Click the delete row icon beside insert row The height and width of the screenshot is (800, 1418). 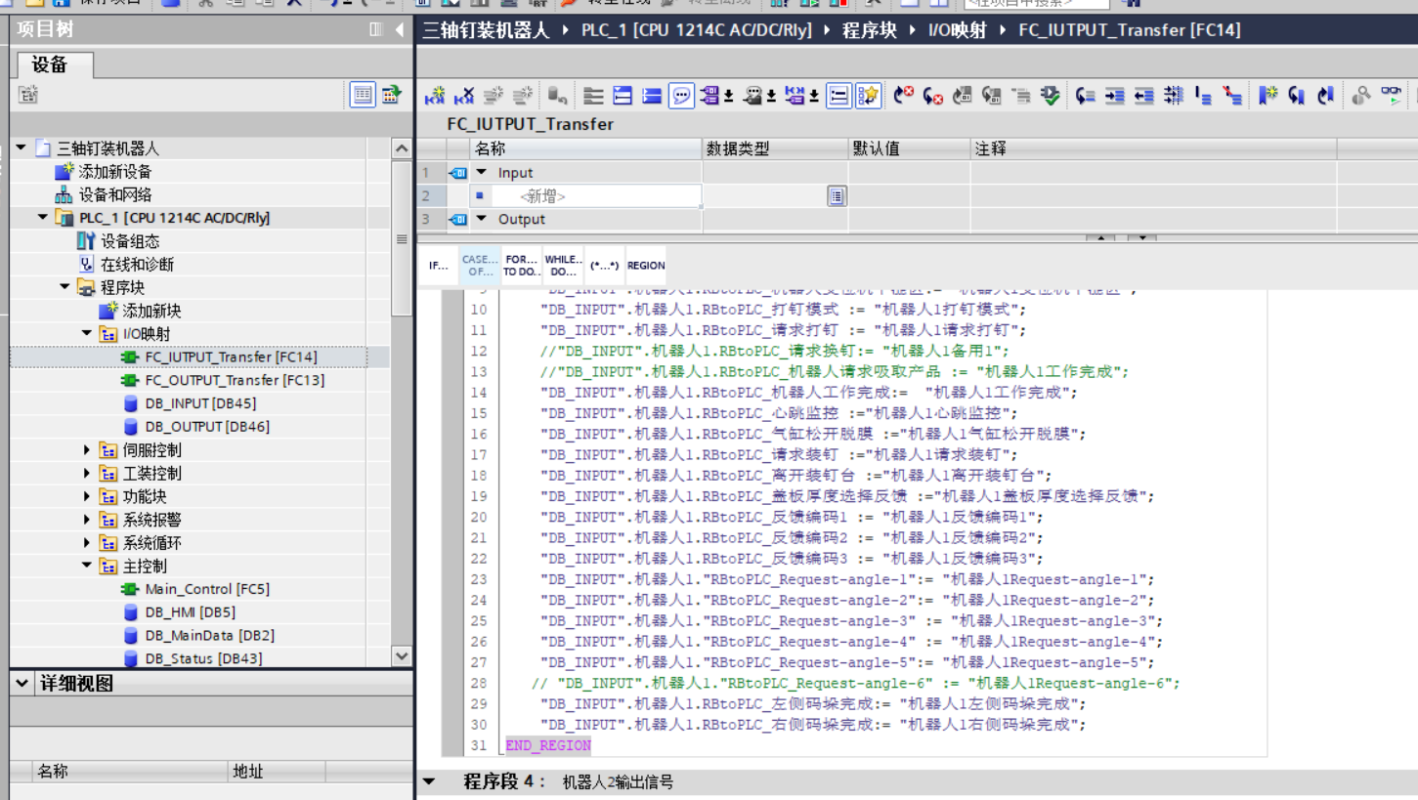pos(464,96)
